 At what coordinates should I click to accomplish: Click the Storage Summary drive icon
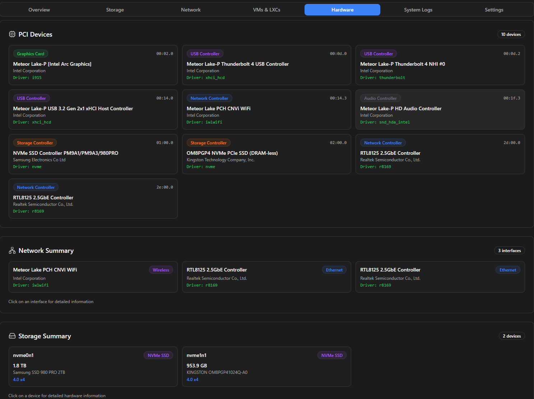point(12,336)
